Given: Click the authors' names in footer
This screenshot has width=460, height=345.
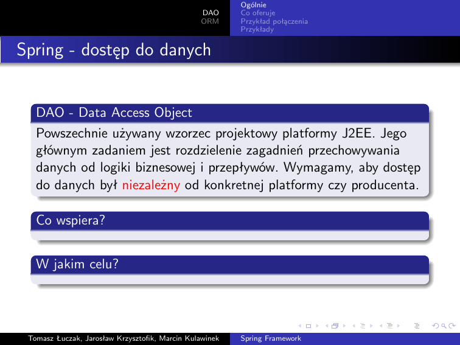Looking at the screenshot, I should coord(116,338).
